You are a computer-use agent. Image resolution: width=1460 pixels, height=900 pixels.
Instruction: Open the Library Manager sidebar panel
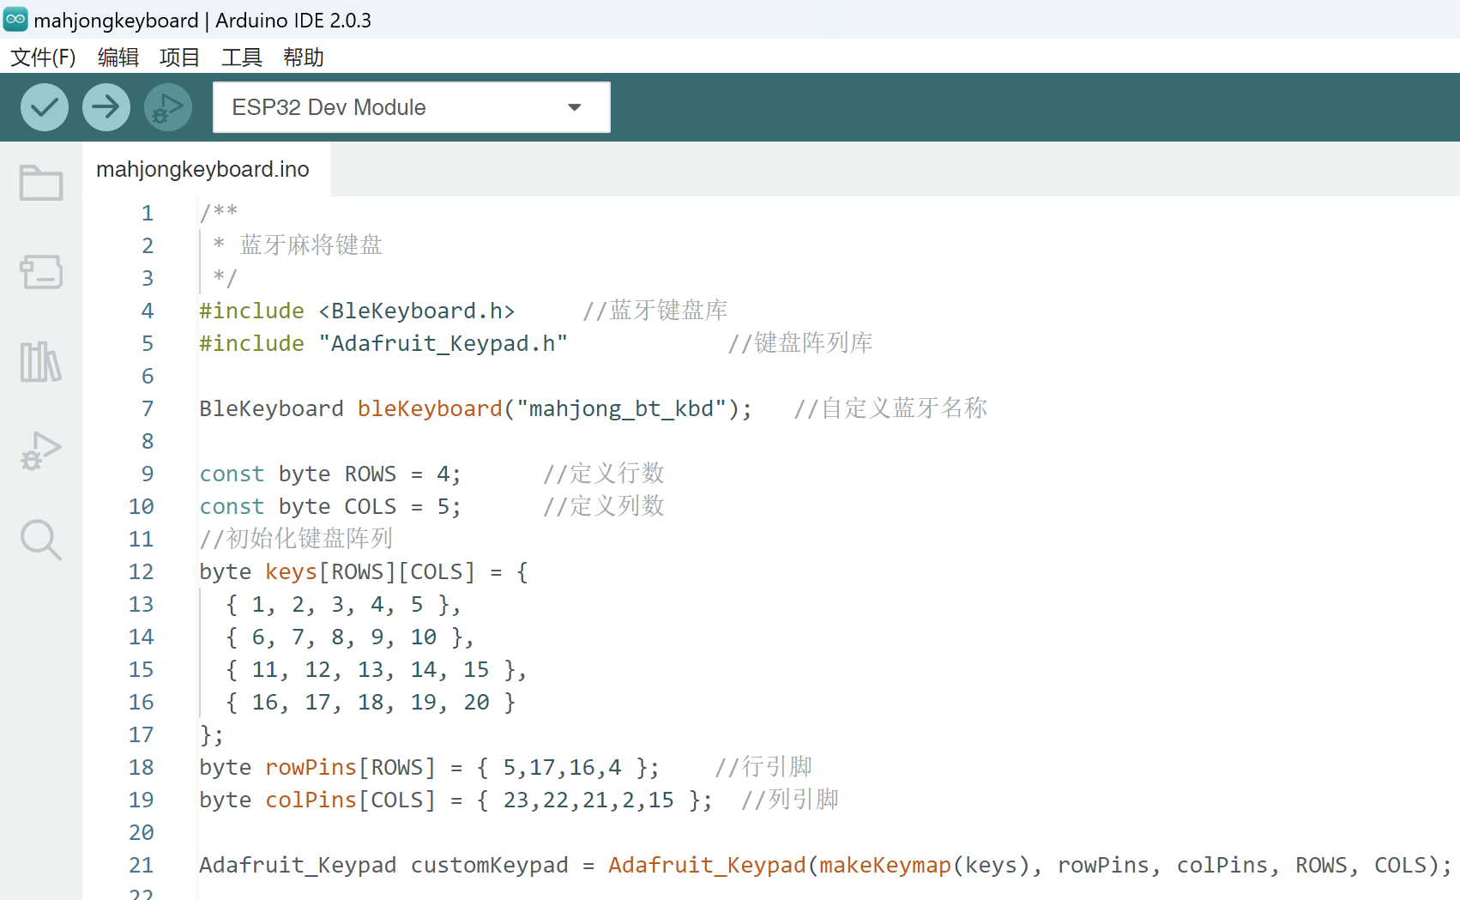click(x=41, y=361)
